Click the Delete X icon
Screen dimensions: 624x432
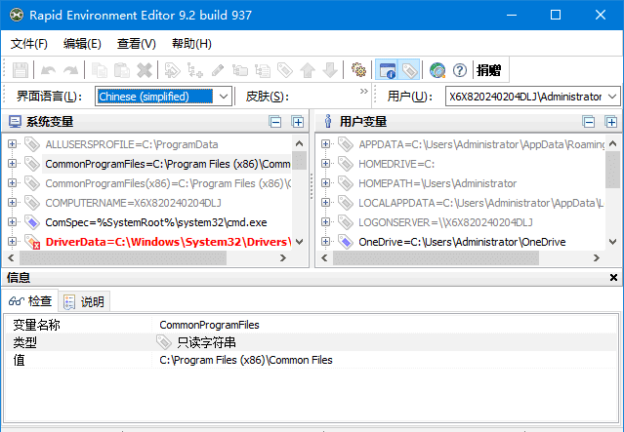[x=145, y=70]
